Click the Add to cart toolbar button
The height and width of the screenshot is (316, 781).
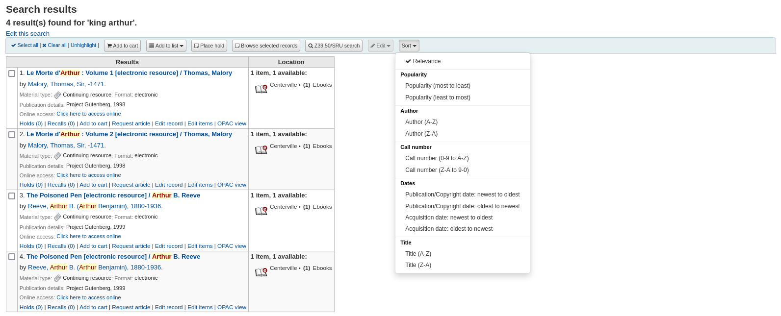click(x=122, y=46)
